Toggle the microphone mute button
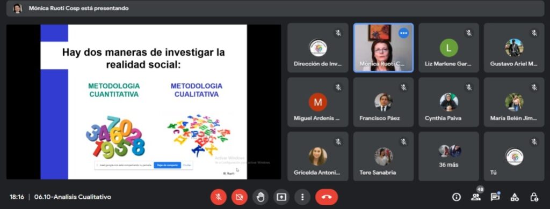The width and height of the screenshot is (550, 209). [218, 197]
